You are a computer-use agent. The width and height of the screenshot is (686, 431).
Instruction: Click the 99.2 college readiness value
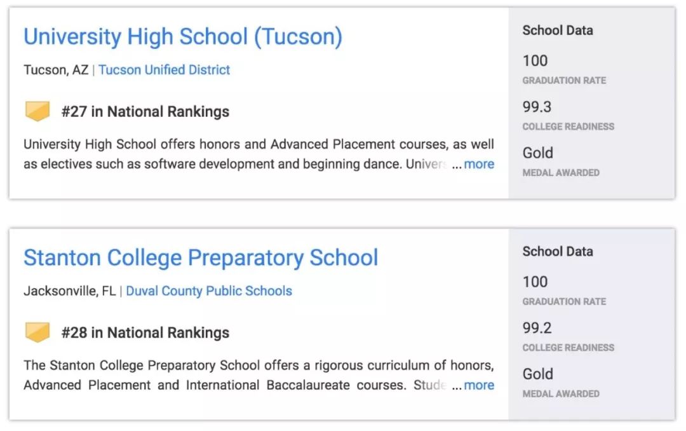[x=537, y=328]
